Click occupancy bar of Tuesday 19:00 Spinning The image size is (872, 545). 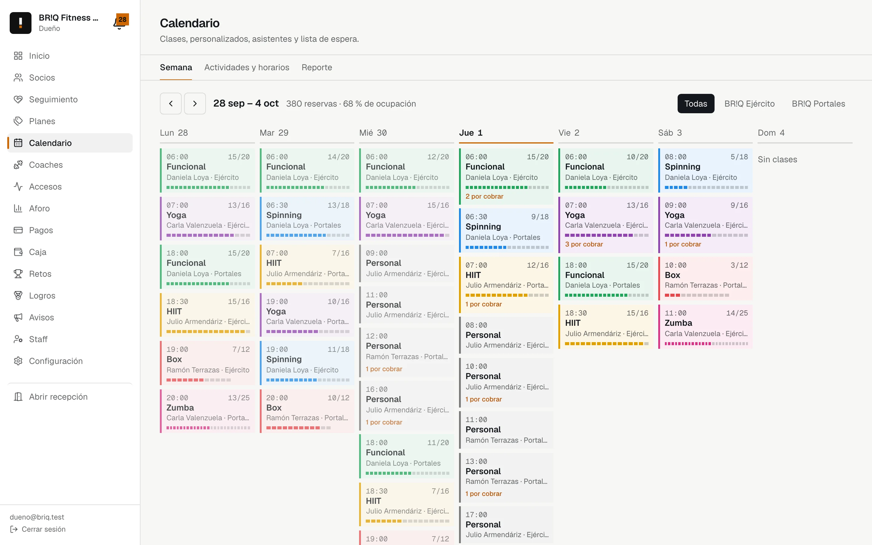(x=308, y=380)
